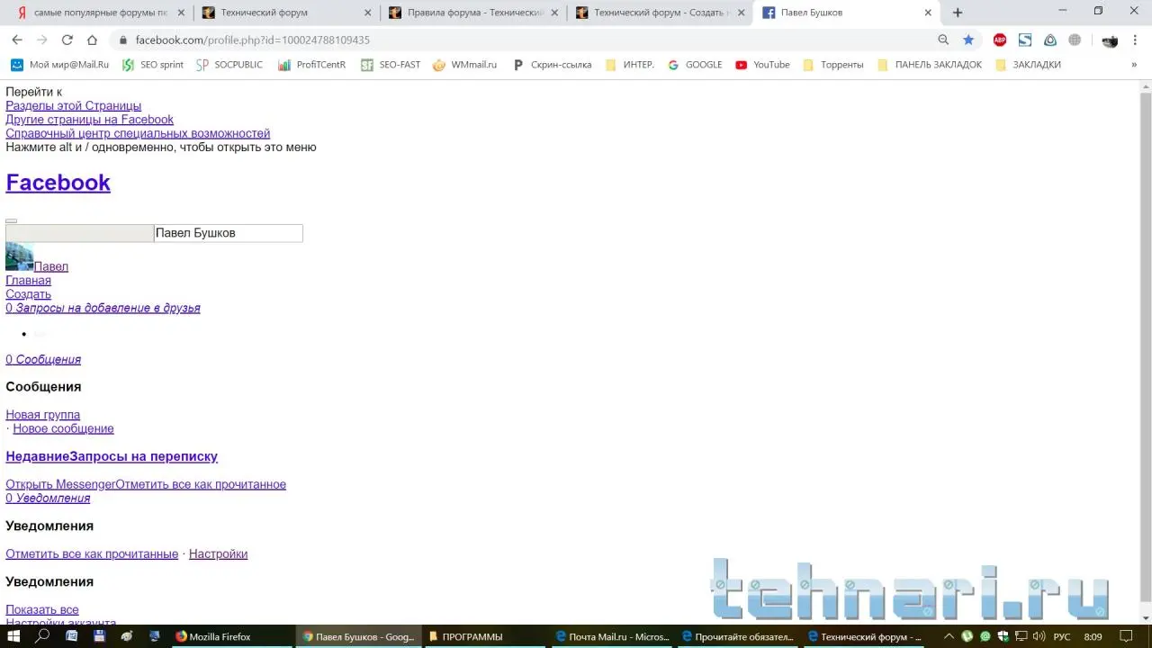Click Другие страницы на Facebook link
Viewport: 1152px width, 648px height.
coord(89,120)
